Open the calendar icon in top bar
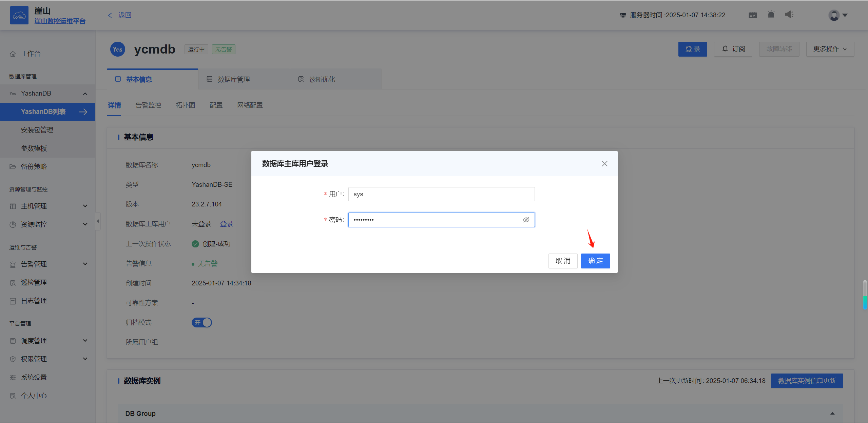 tap(753, 15)
